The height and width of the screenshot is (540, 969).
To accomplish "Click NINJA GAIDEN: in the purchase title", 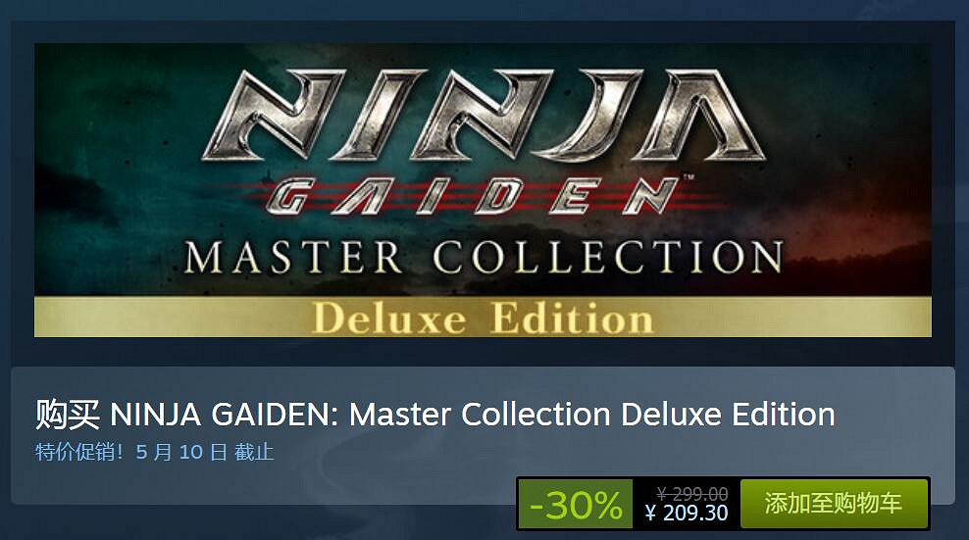I will point(224,415).
